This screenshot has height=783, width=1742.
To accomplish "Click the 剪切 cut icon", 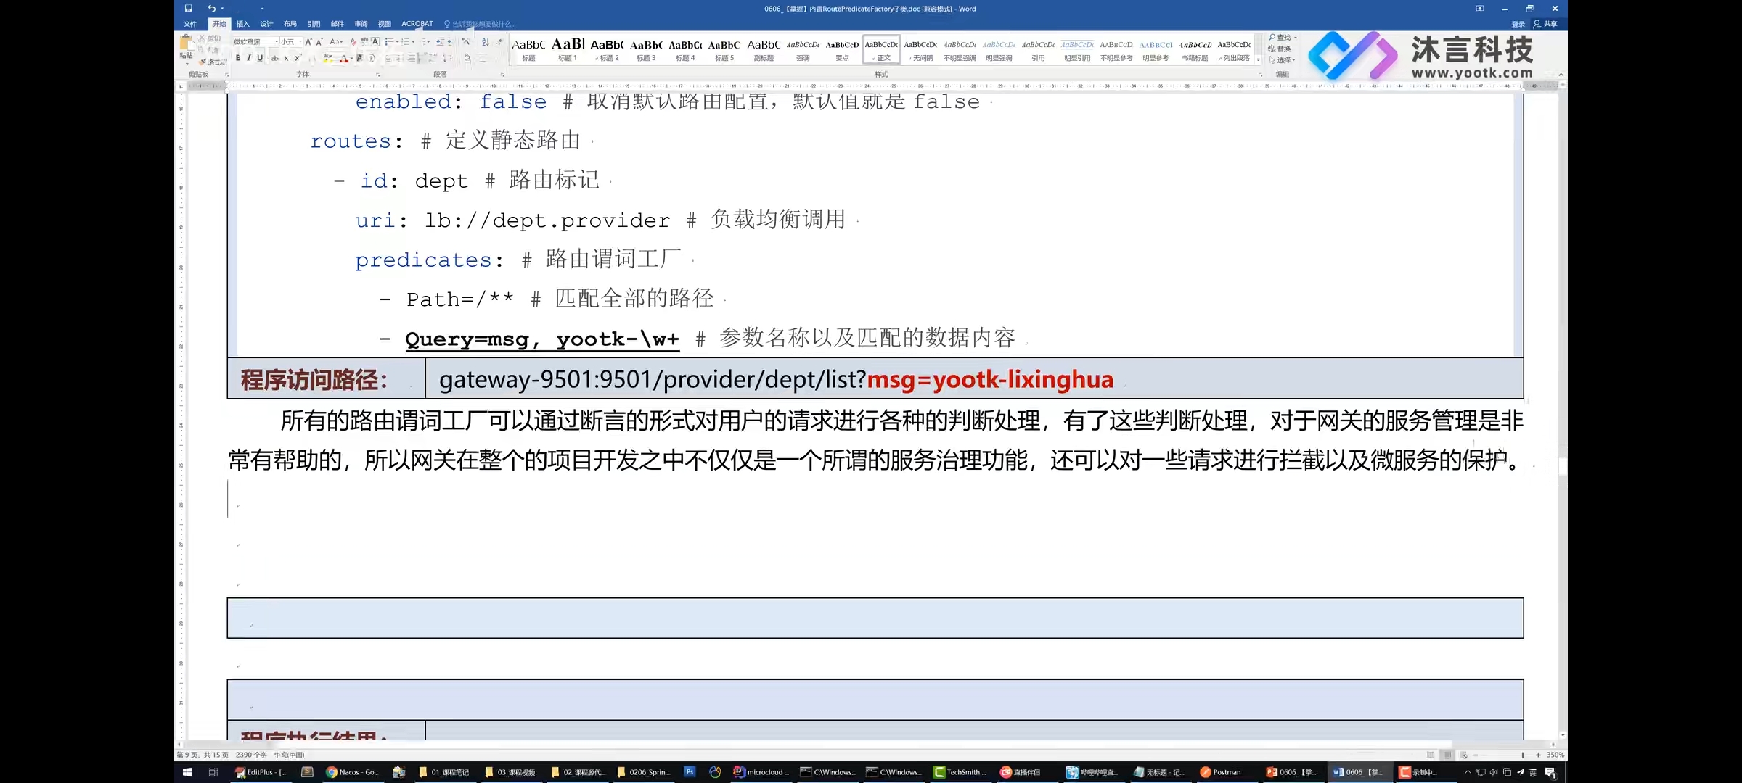I will click(x=210, y=38).
